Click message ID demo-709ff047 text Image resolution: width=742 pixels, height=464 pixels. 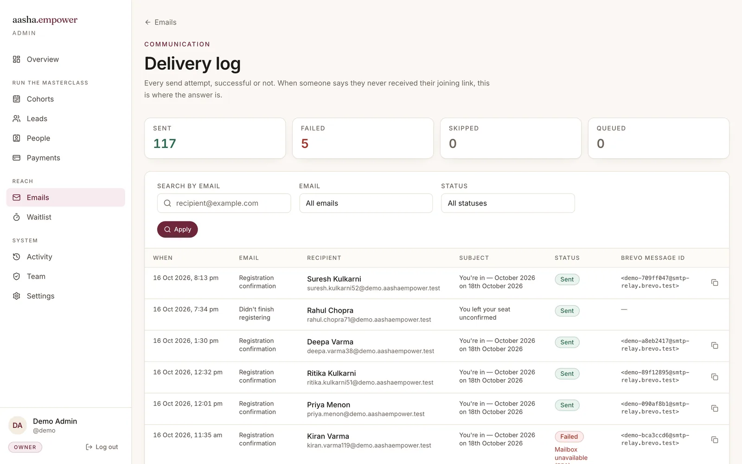(x=655, y=282)
